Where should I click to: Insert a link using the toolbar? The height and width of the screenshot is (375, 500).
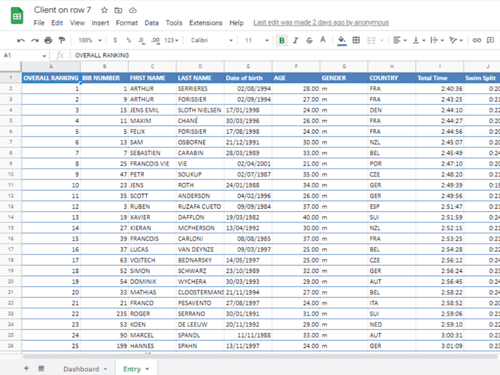pyautogui.click(x=477, y=40)
